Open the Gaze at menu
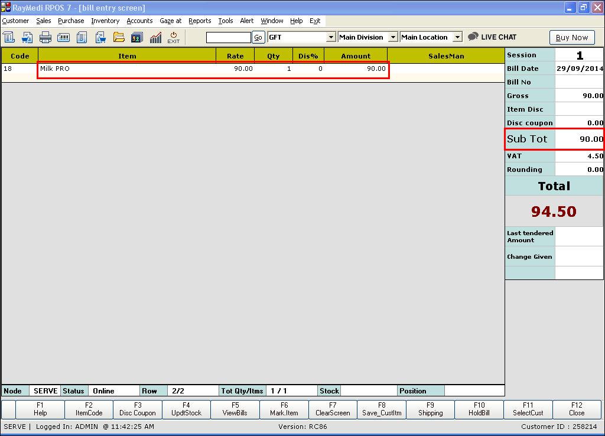This screenshot has height=436, width=605. click(x=171, y=21)
